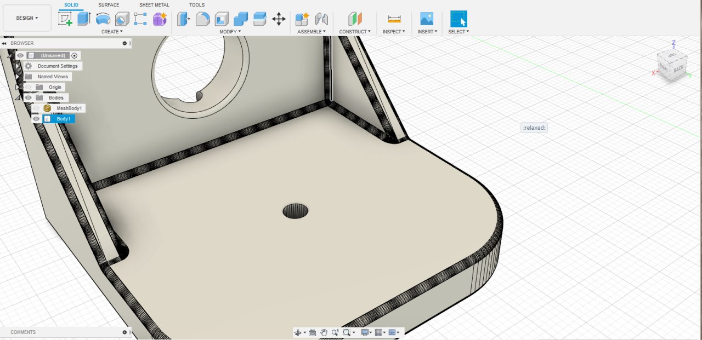The height and width of the screenshot is (340, 702).
Task: Select the Fillet tool
Action: 202,19
